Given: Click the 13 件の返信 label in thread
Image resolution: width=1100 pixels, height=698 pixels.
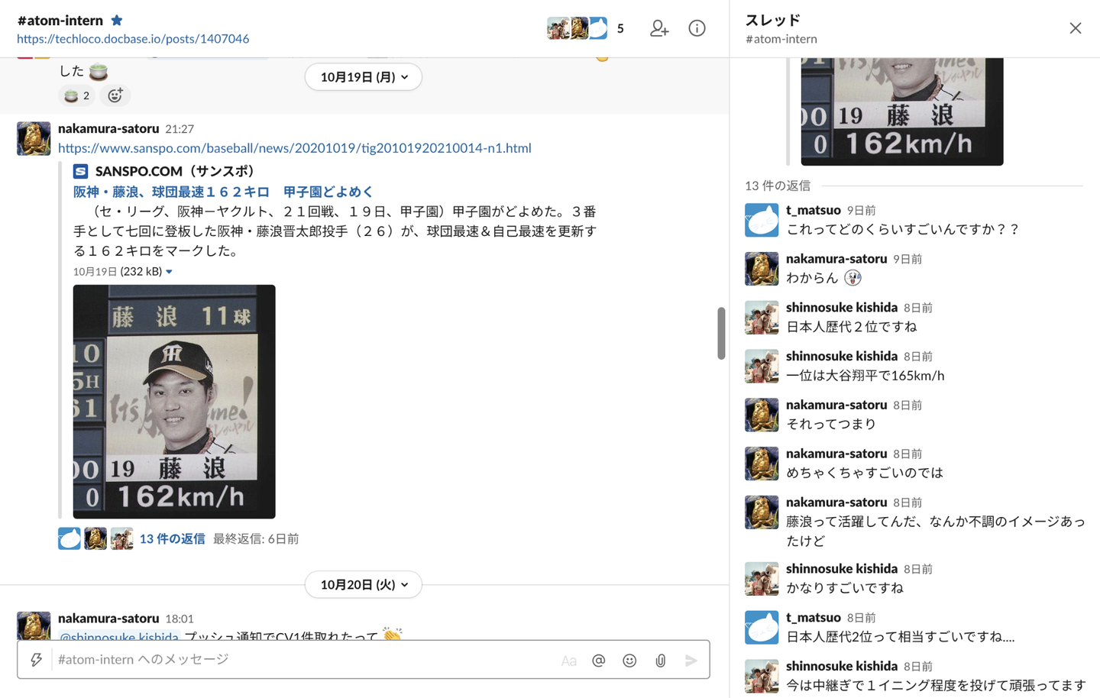Looking at the screenshot, I should click(x=778, y=186).
